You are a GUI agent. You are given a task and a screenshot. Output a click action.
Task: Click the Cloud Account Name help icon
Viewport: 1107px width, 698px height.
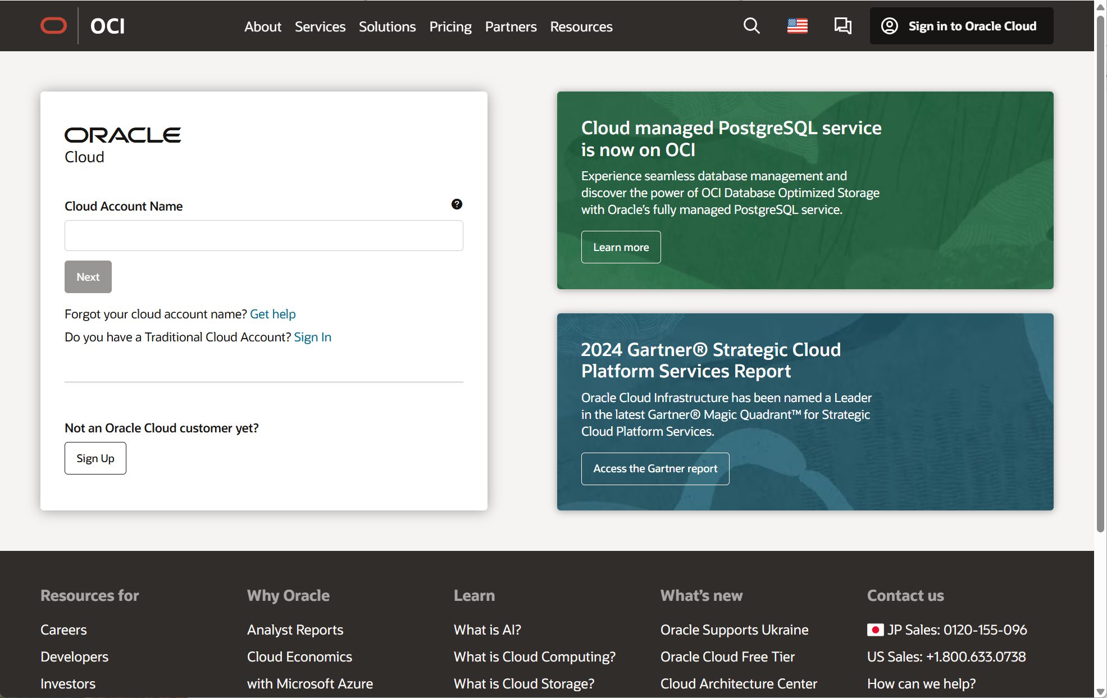457,204
